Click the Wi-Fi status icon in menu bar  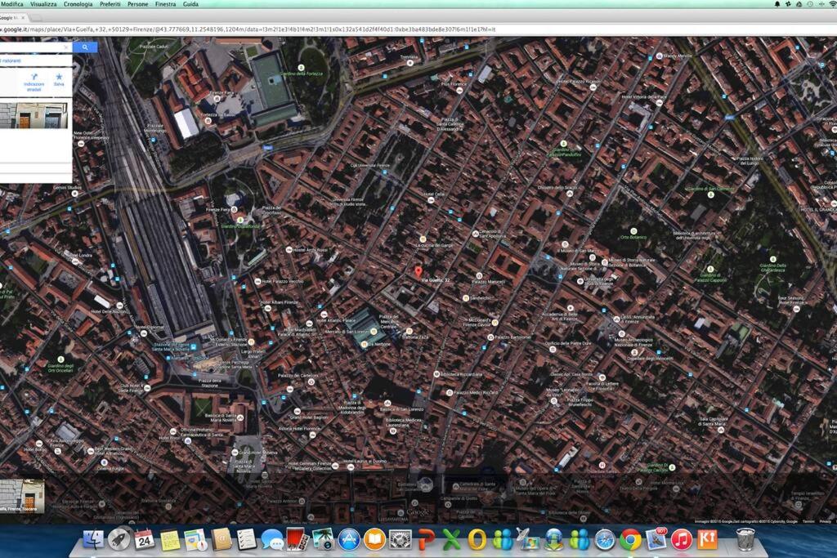coord(832,4)
